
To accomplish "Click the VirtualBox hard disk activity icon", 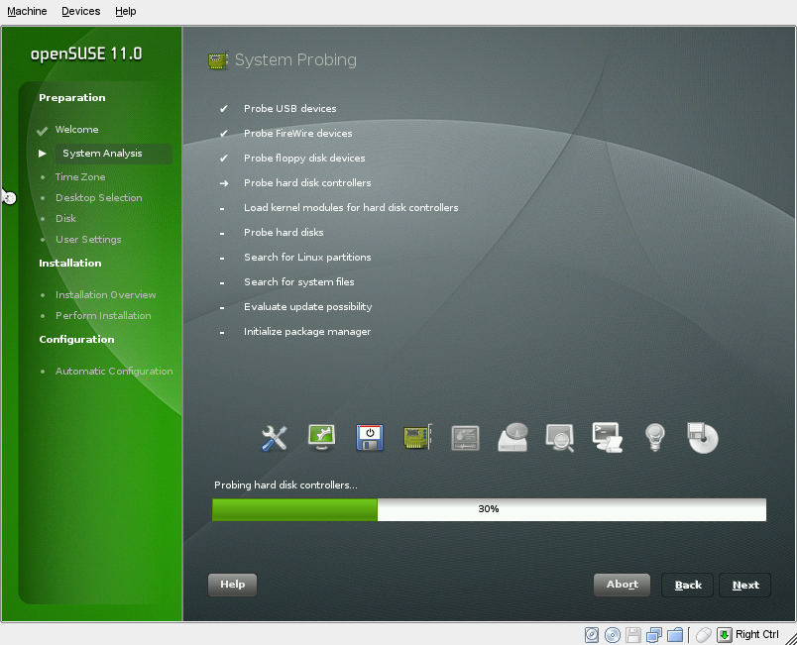I will 592,635.
